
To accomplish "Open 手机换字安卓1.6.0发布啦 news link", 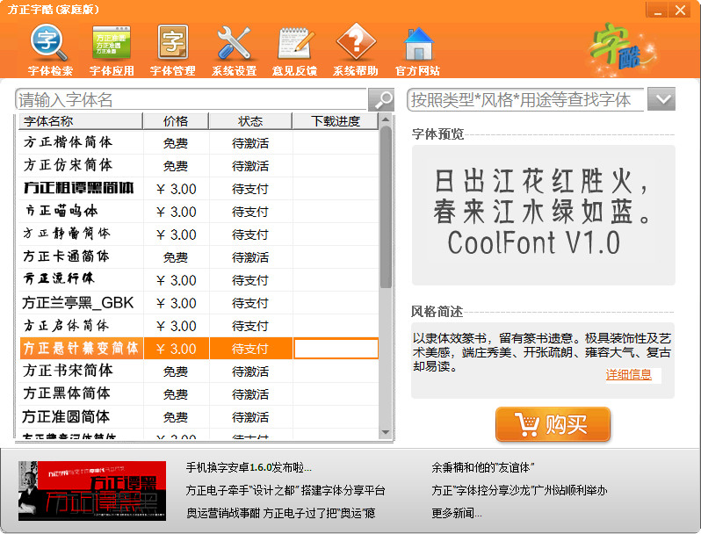I will (249, 467).
